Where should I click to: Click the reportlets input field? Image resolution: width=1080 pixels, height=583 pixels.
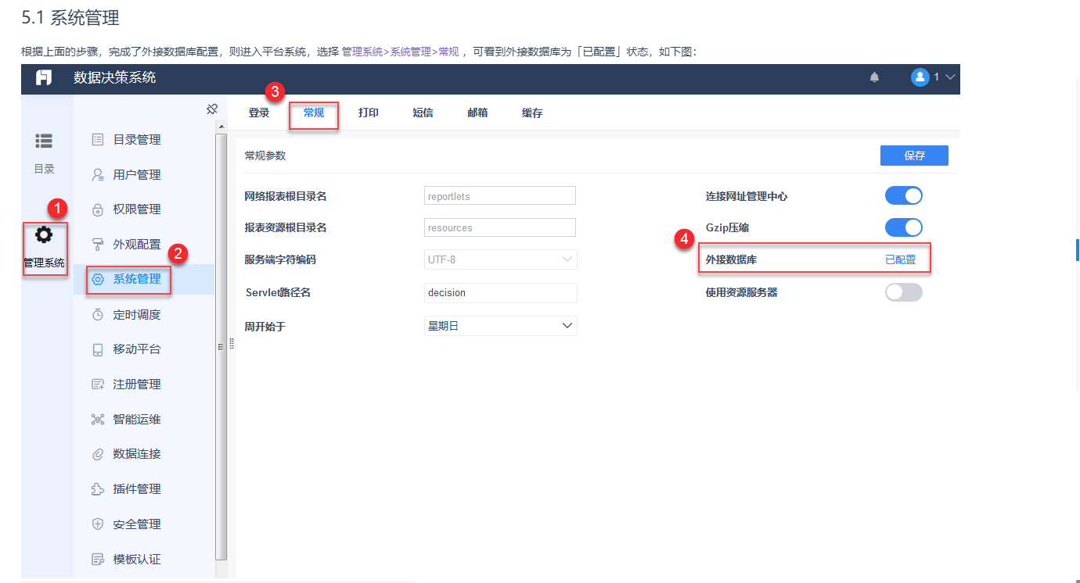(499, 196)
